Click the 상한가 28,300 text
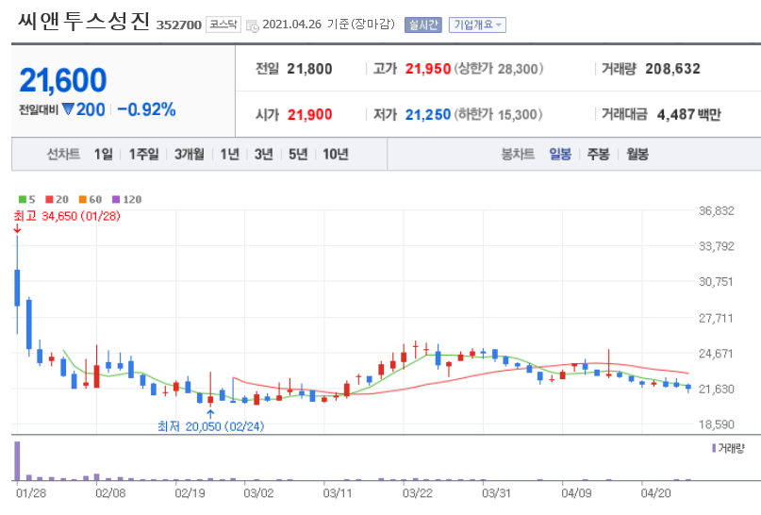Screen dimensions: 761x515 coord(499,69)
